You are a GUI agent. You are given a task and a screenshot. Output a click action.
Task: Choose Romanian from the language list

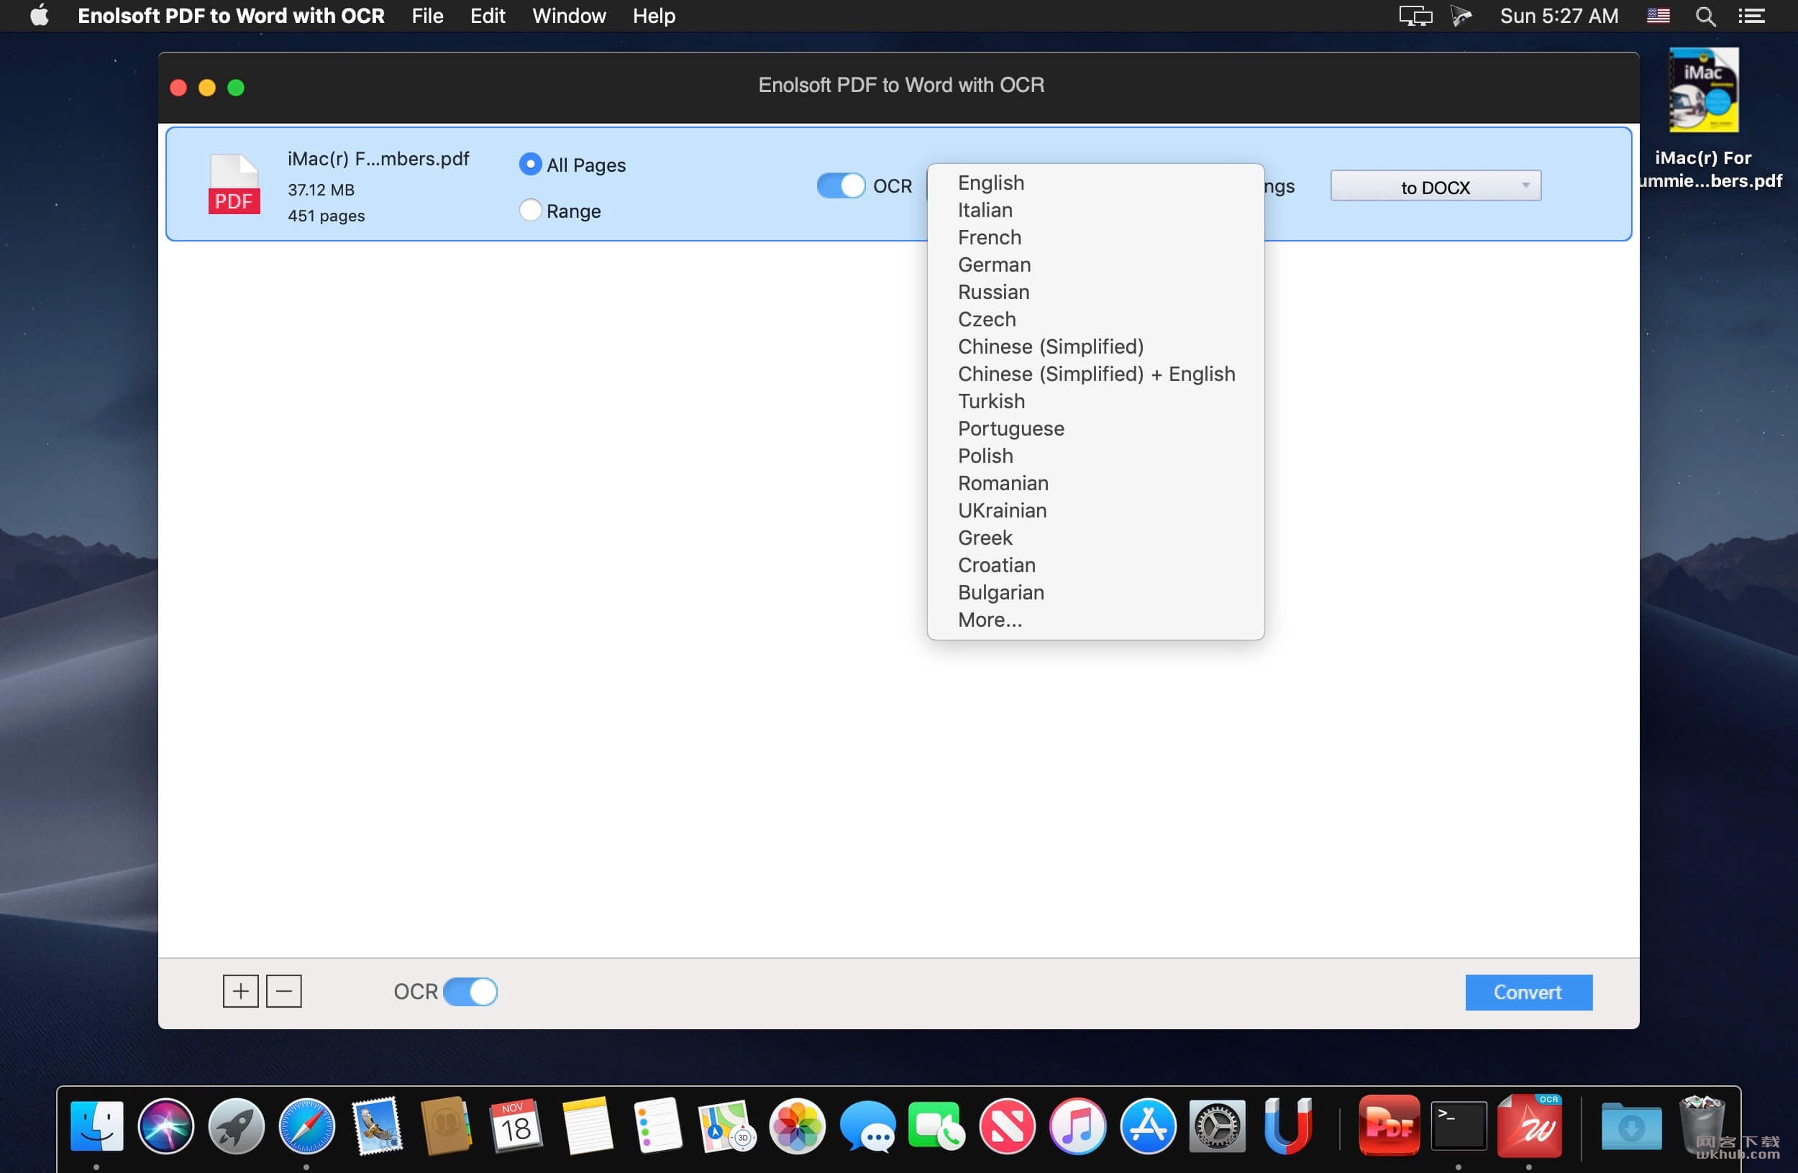[1095, 482]
